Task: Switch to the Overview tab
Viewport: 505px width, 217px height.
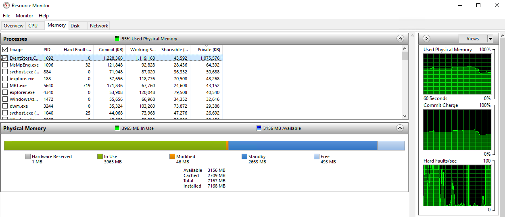Action: [14, 25]
